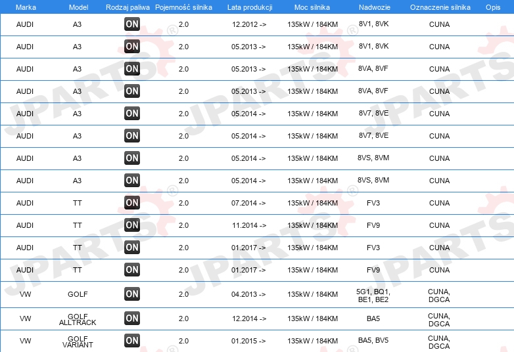Click 135kW / 184KM in the 12.2012 row

coord(312,24)
